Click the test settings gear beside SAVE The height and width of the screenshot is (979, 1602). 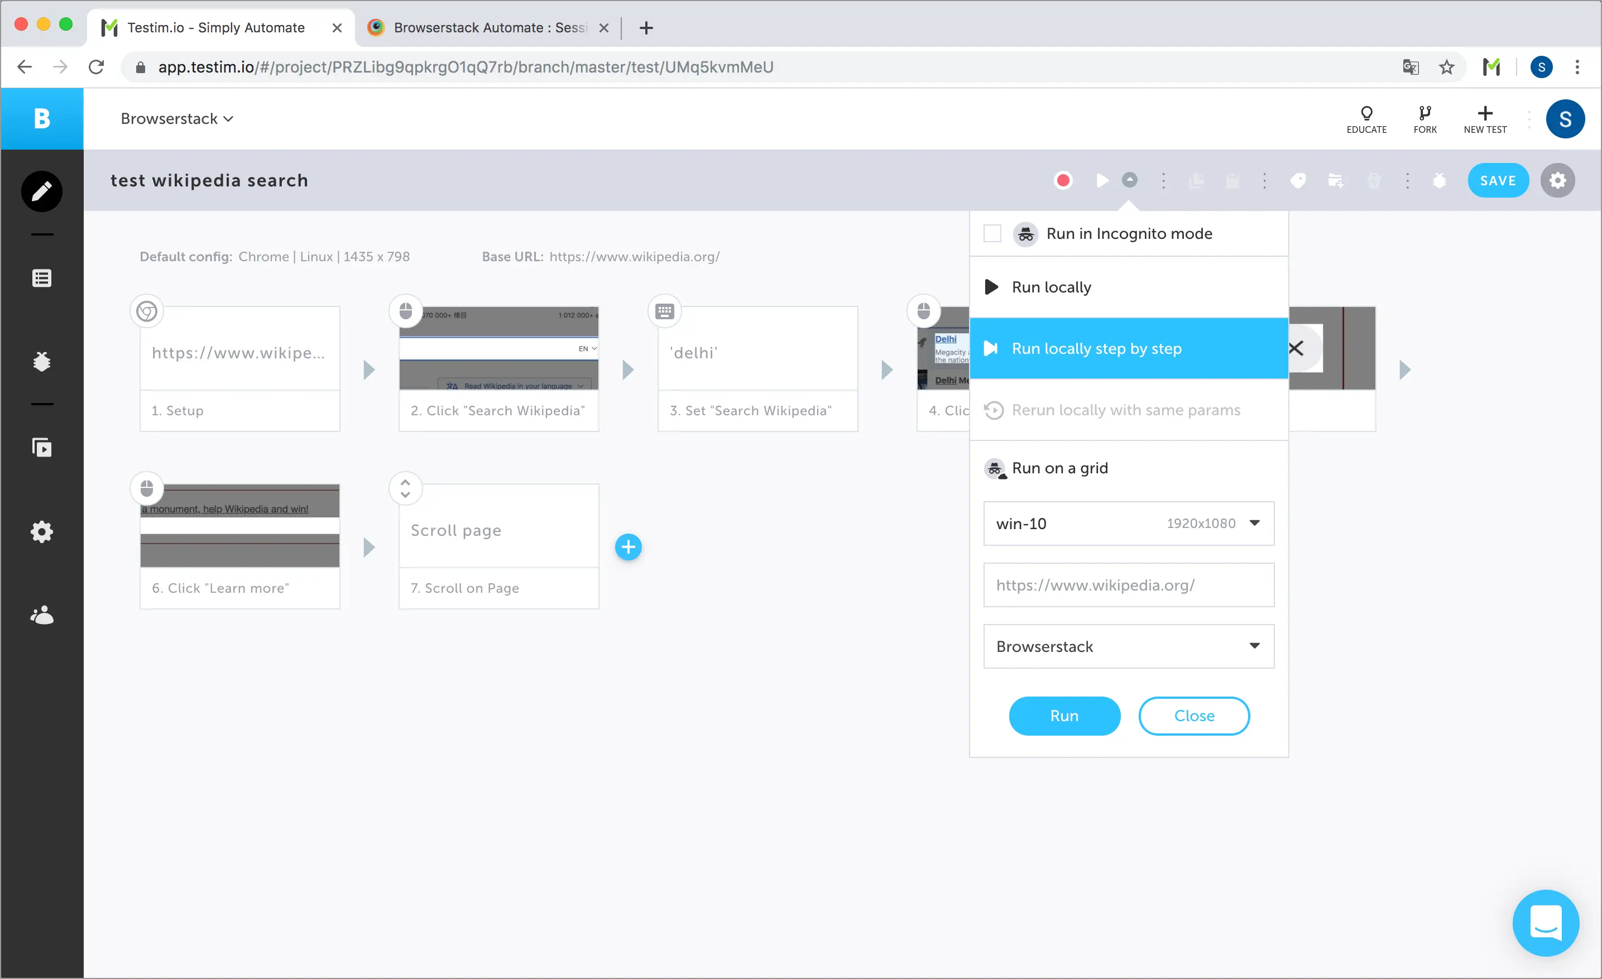click(x=1557, y=180)
